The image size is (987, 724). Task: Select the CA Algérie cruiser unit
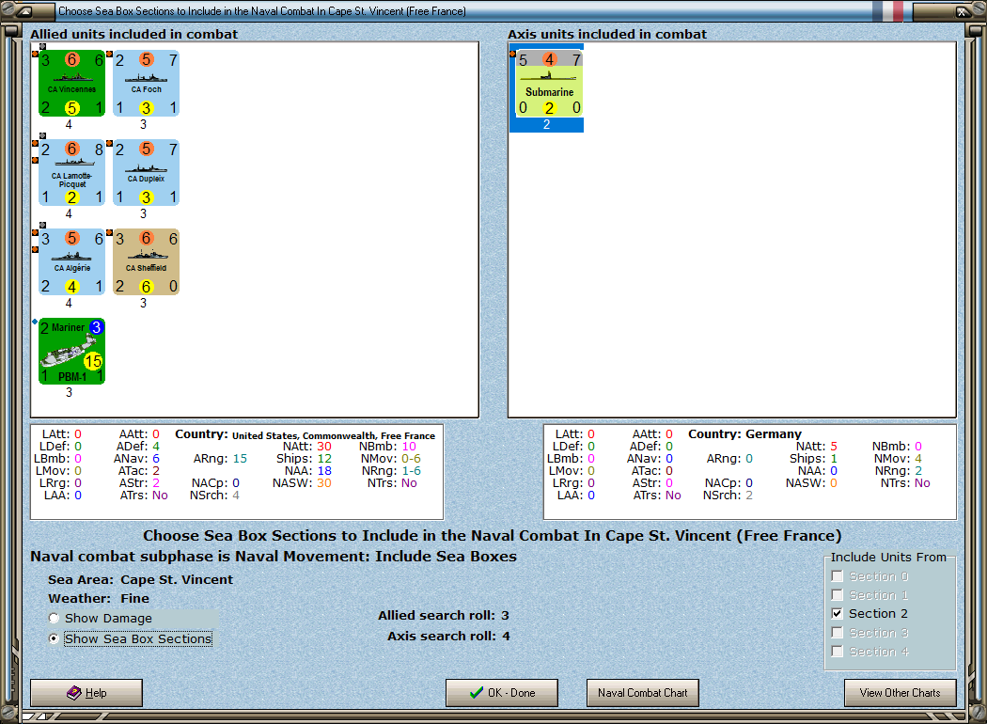(71, 262)
